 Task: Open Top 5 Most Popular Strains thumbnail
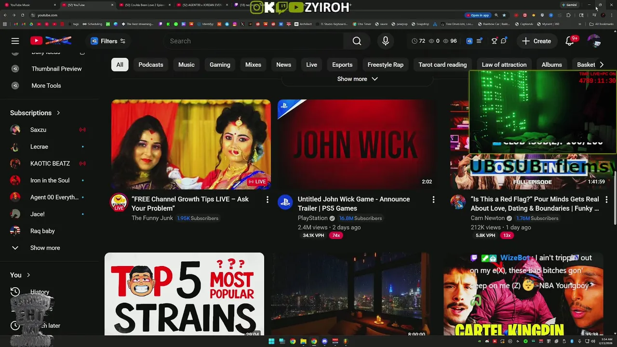[184, 294]
